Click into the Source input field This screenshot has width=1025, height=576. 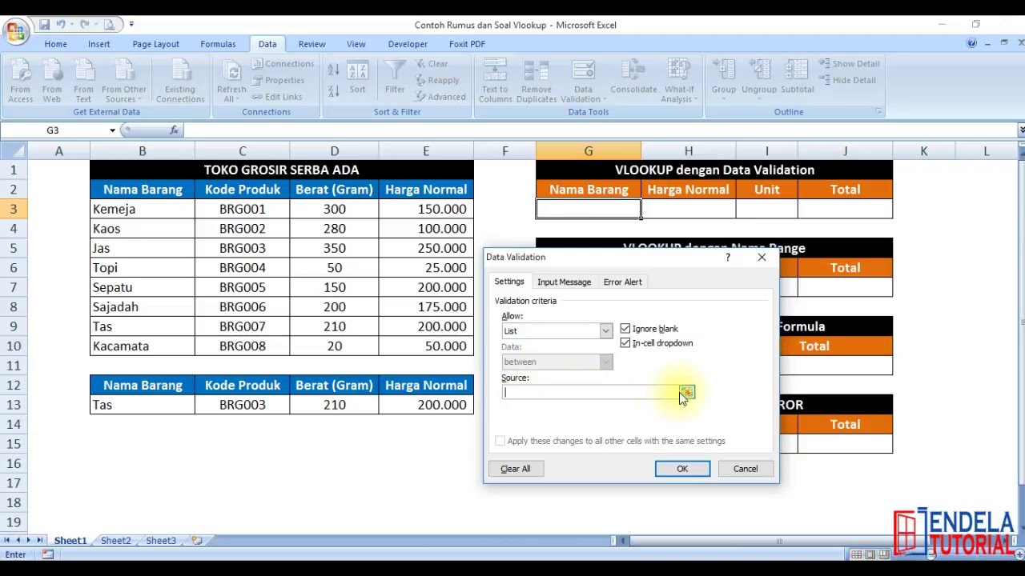pyautogui.click(x=590, y=393)
